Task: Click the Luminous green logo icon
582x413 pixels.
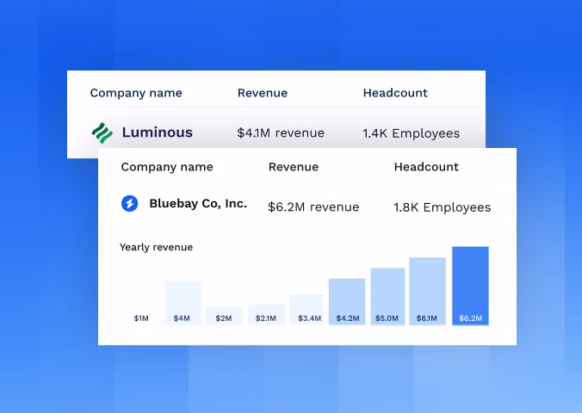Action: tap(102, 133)
